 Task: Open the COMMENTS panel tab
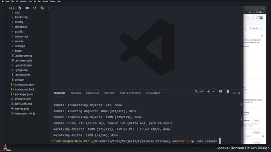pyautogui.click(x=153, y=93)
